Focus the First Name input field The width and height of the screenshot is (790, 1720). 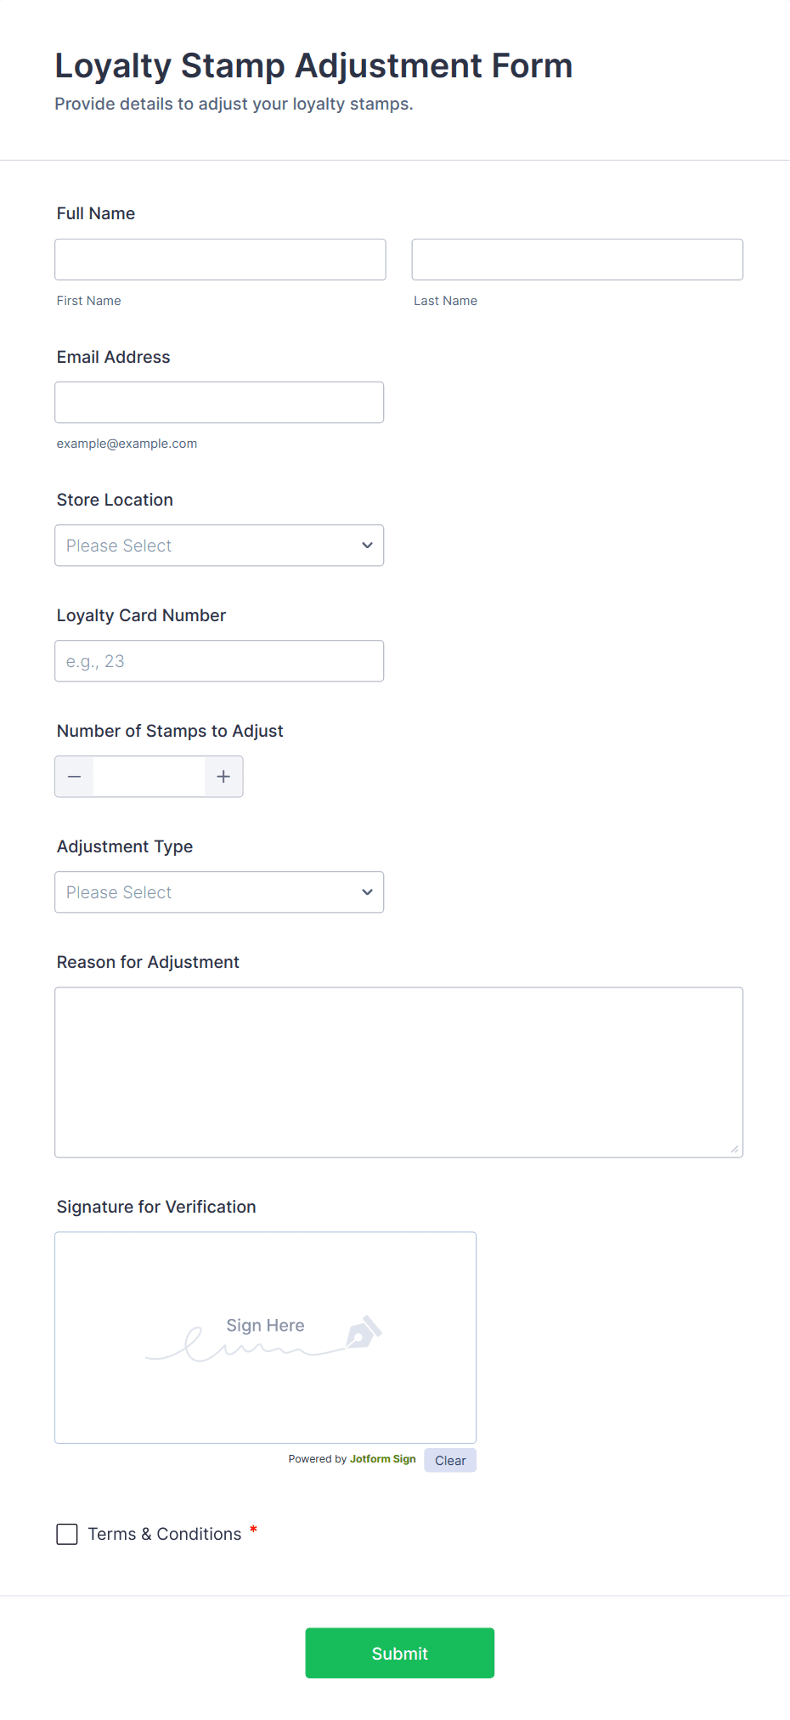(x=220, y=259)
